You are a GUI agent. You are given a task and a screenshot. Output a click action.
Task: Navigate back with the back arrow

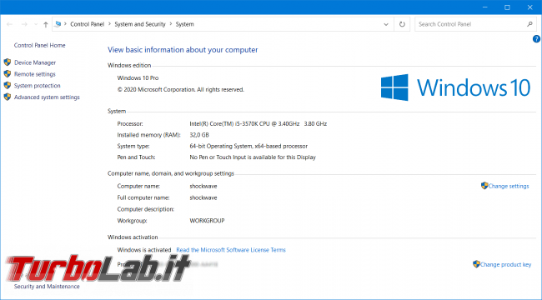tap(10, 24)
